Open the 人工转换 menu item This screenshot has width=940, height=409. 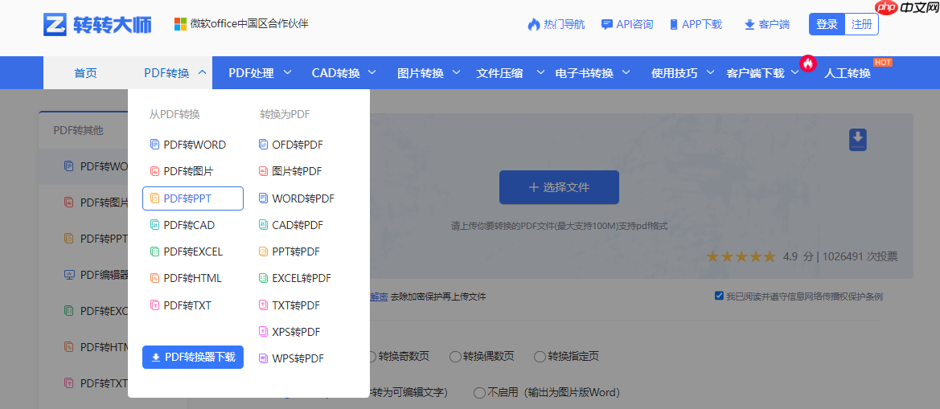(847, 73)
